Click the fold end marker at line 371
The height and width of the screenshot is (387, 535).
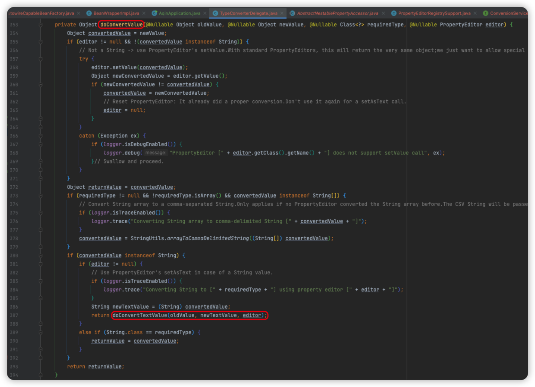click(40, 179)
